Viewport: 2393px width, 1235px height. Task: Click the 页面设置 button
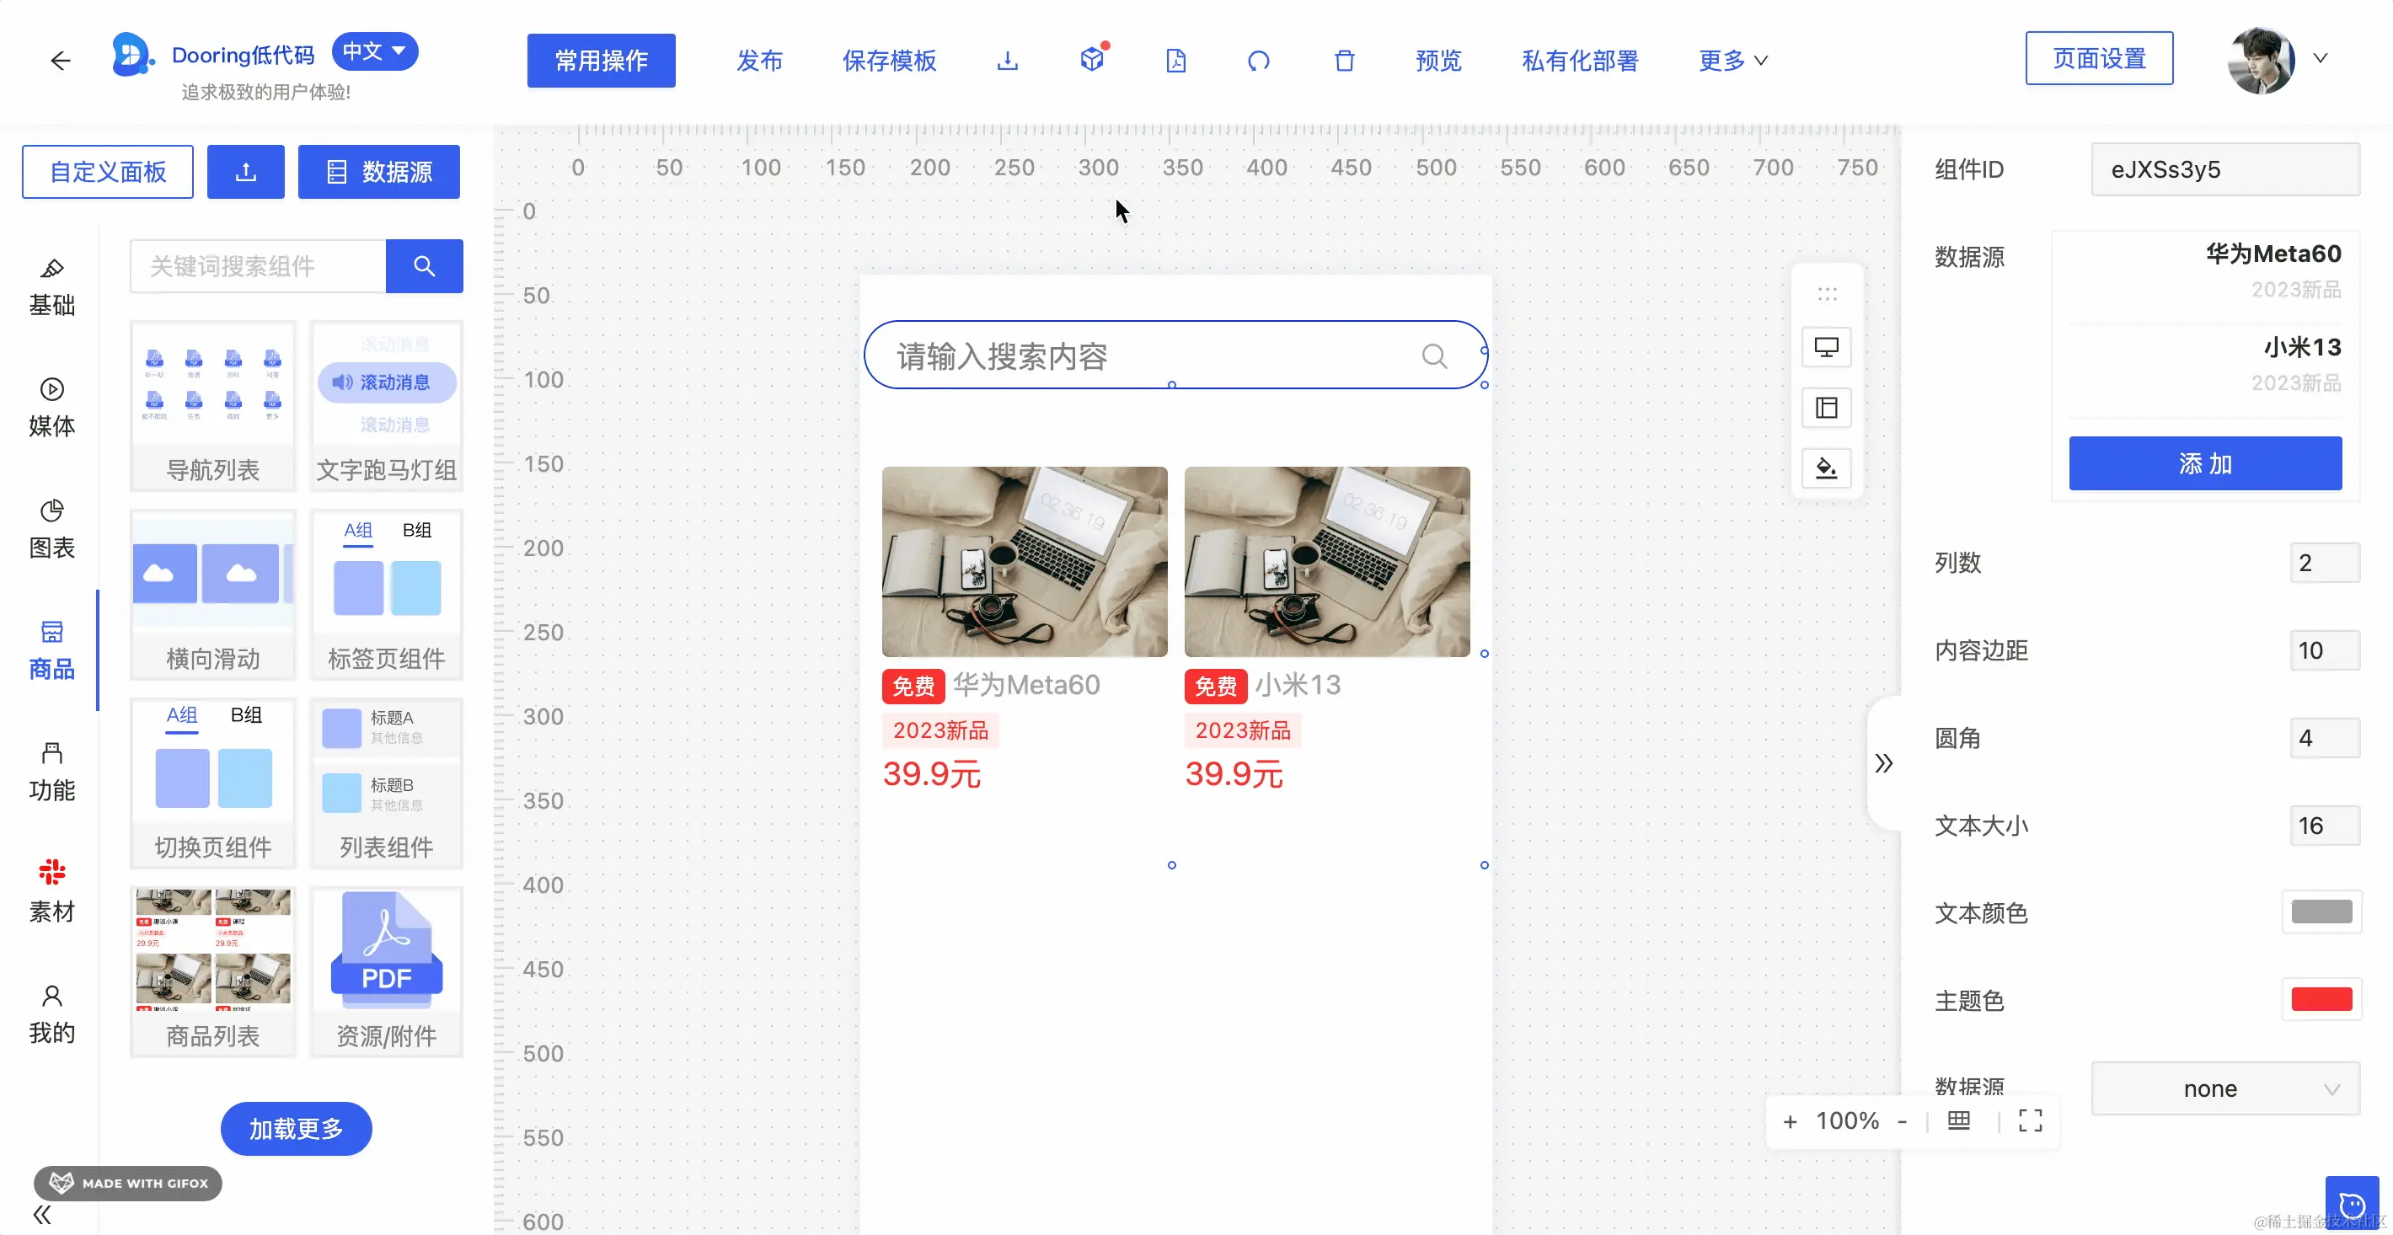click(2099, 58)
